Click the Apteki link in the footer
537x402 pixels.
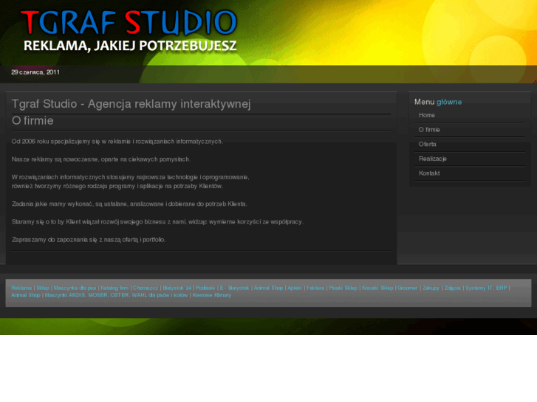pyautogui.click(x=295, y=288)
